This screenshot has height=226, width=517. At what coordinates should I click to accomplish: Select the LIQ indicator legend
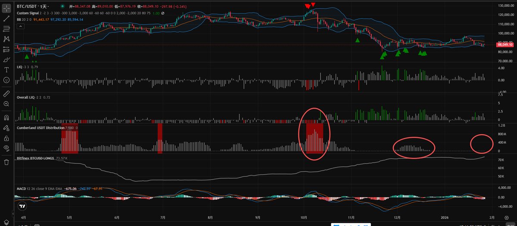pyautogui.click(x=19, y=67)
